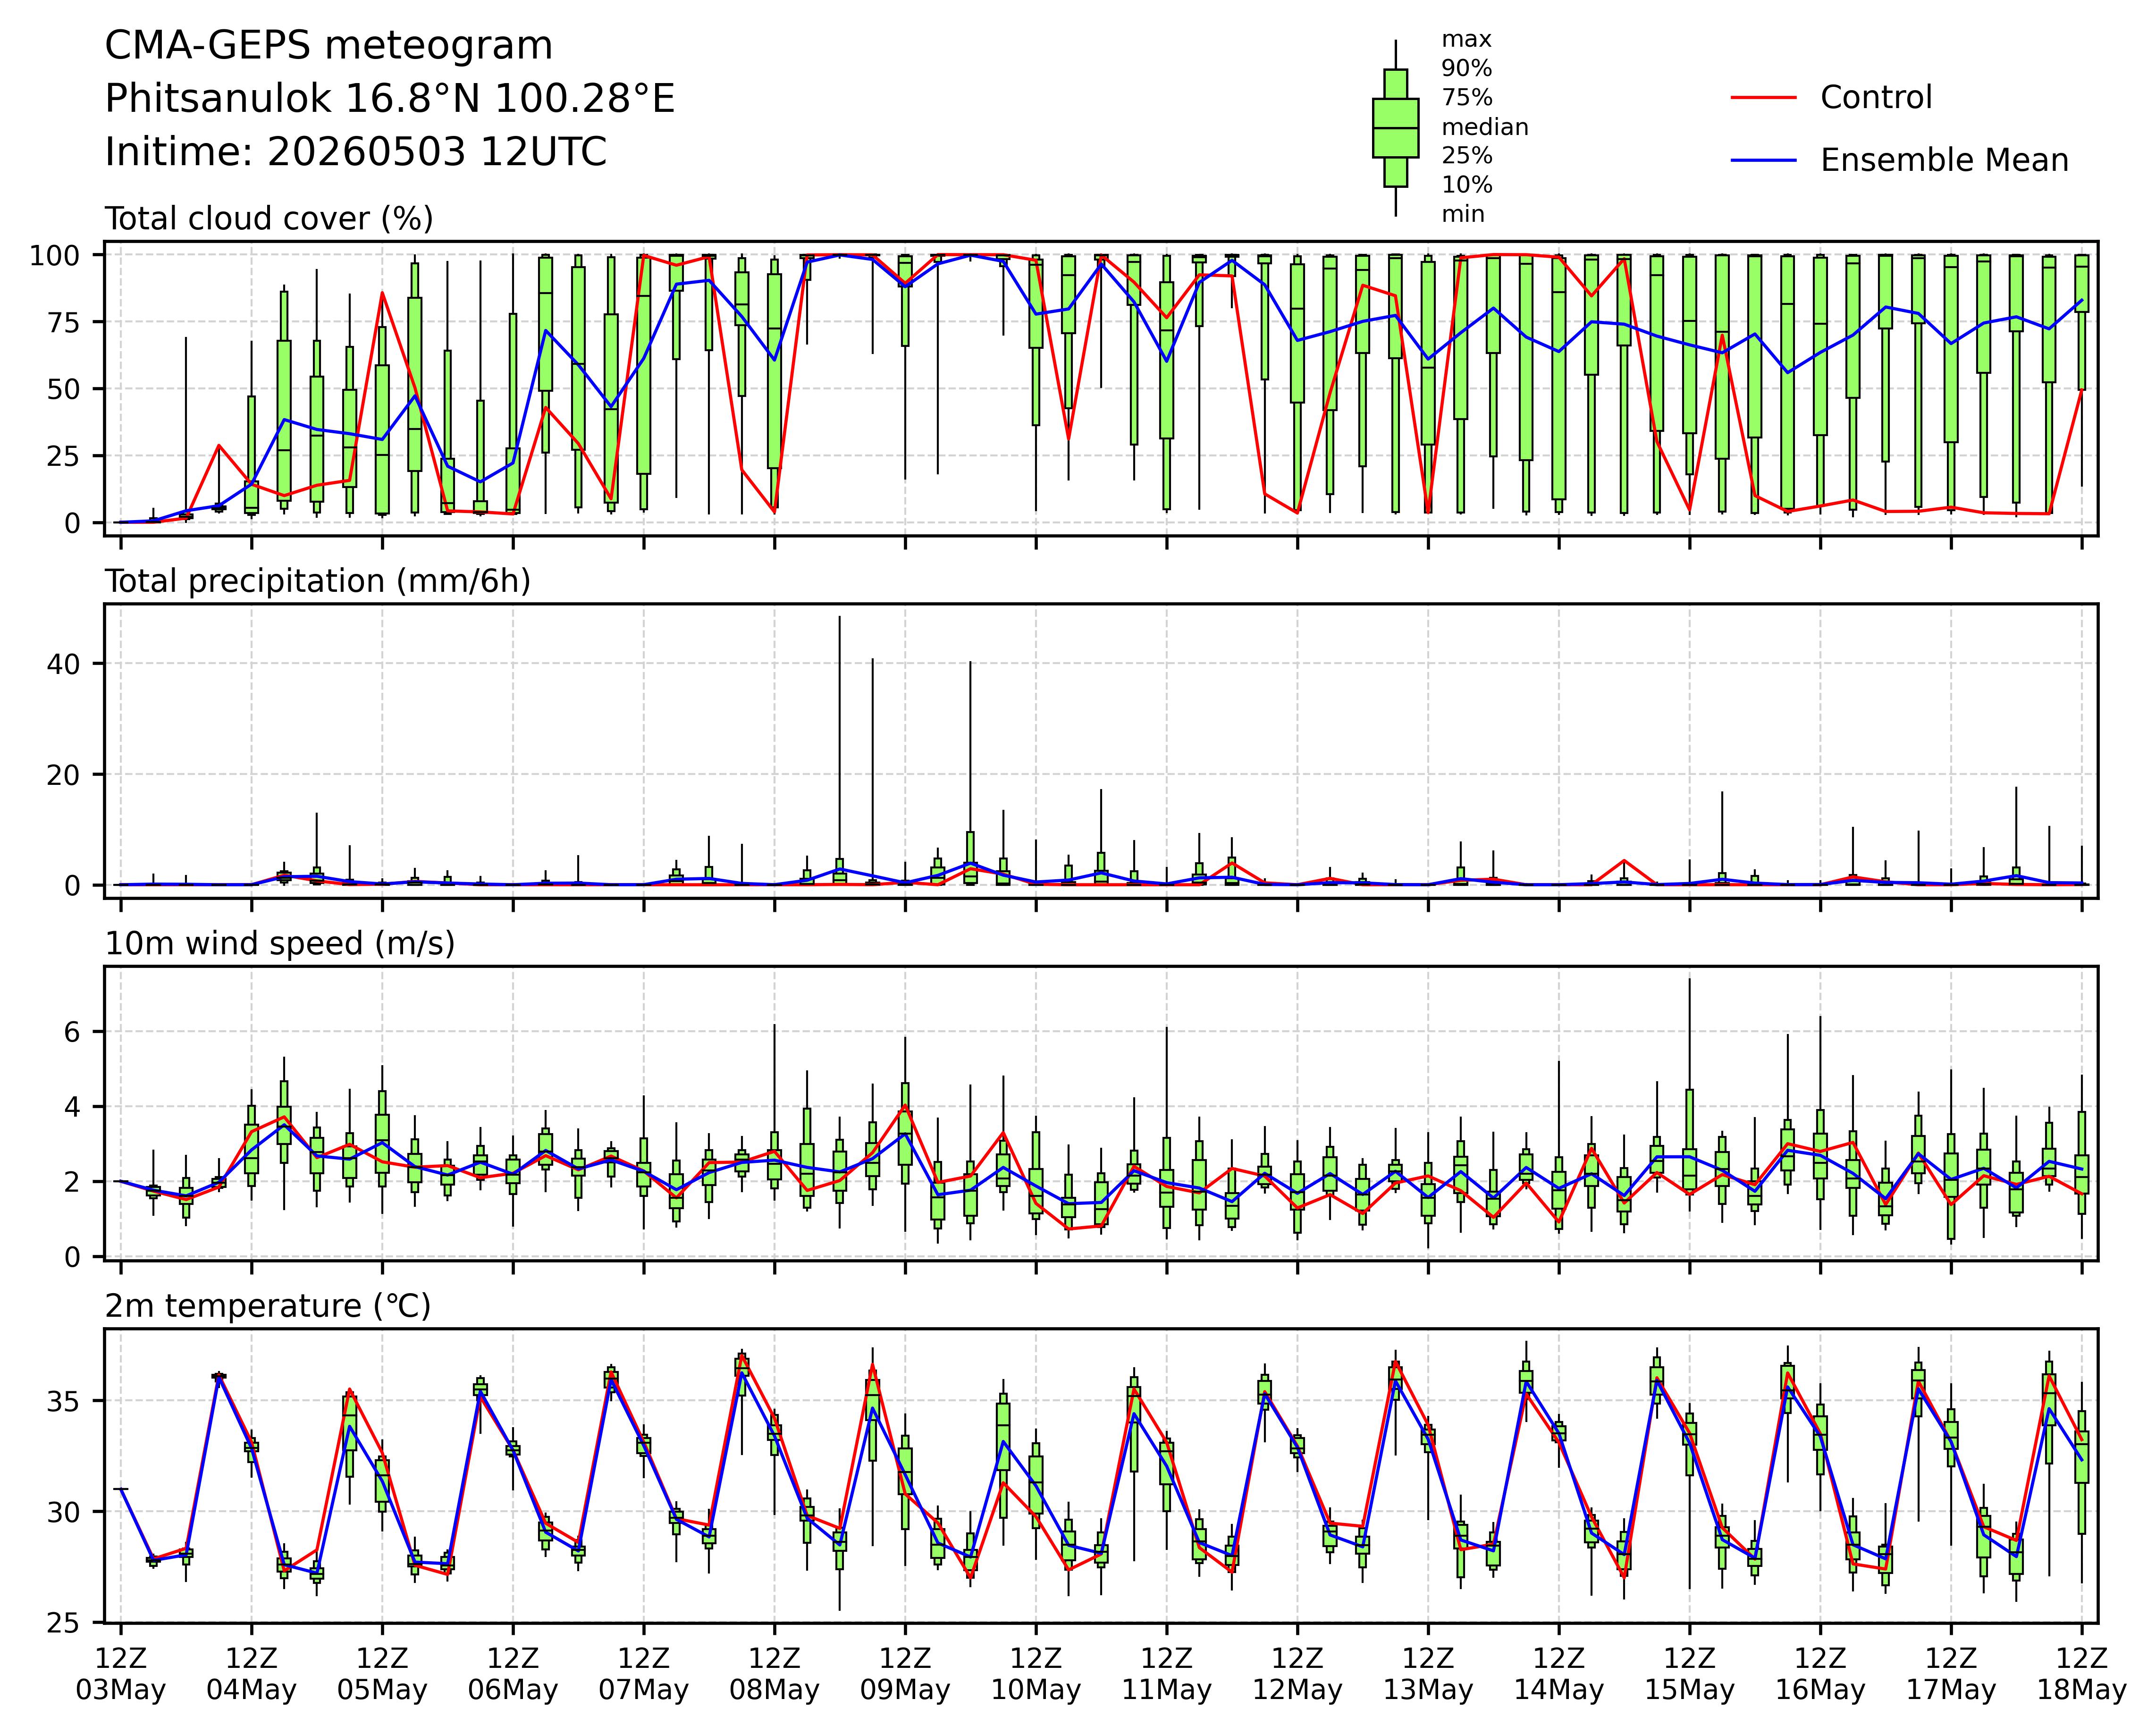2156x1733 pixels.
Task: Click the Phitsanulok 16.8°N 100.28°E location text
Action: (390, 99)
